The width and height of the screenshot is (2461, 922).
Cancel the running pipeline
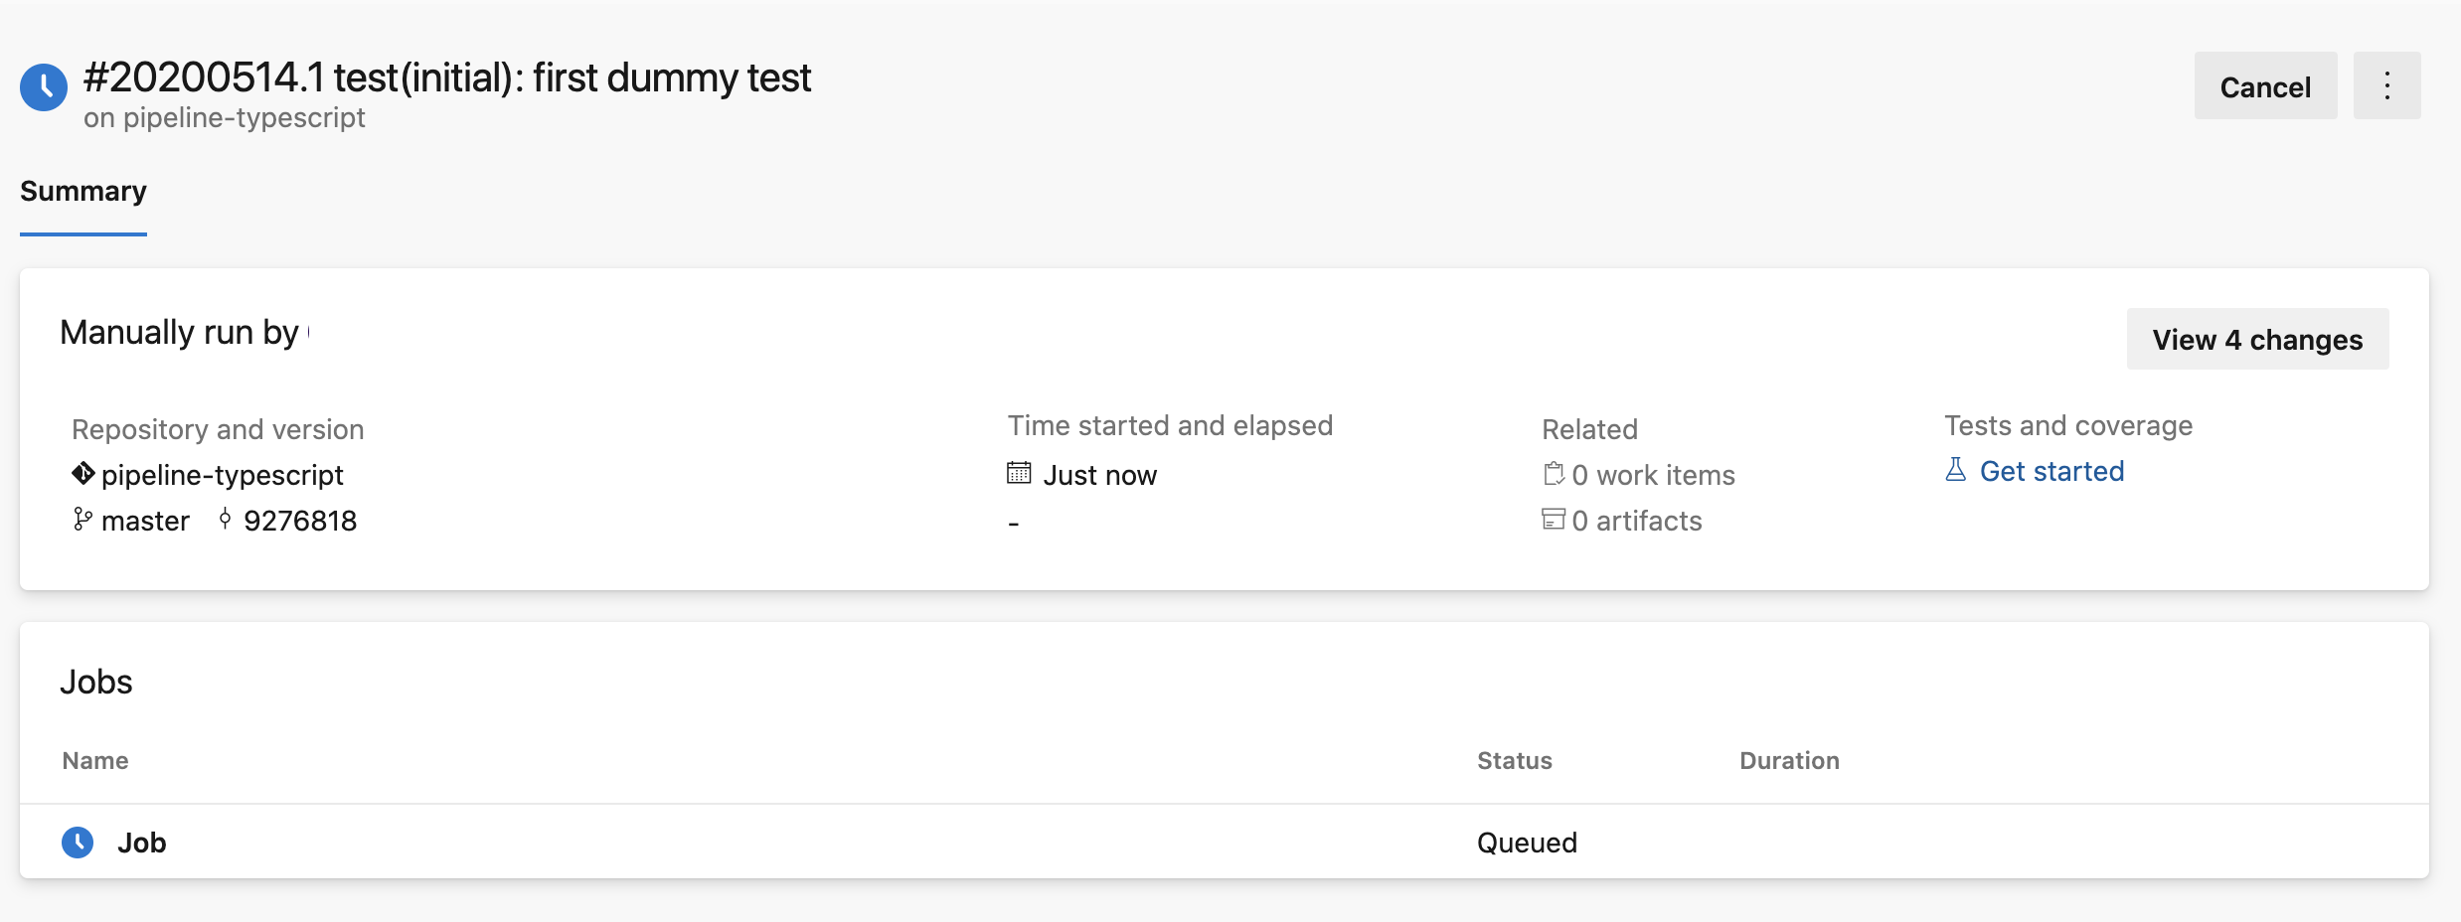2265,85
